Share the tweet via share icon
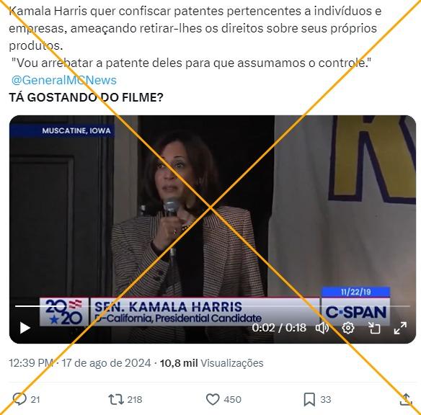421x415 pixels. click(x=406, y=399)
